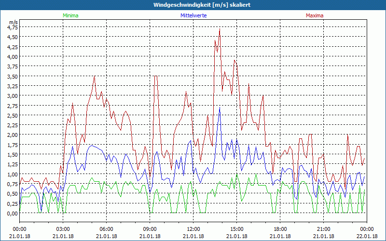Select the green Minima legend label
This screenshot has width=386, height=241.
tap(70, 15)
